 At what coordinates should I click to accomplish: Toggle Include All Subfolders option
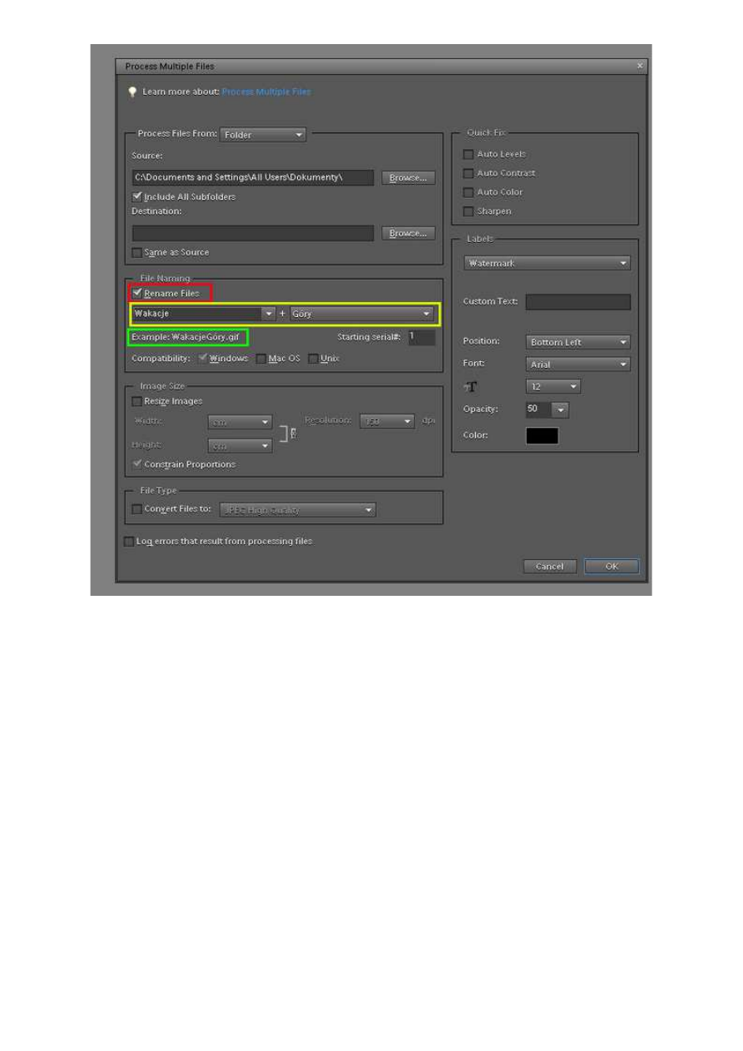point(138,196)
